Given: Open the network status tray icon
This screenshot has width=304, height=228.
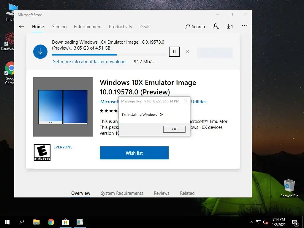Looking at the screenshot, I should (x=259, y=222).
